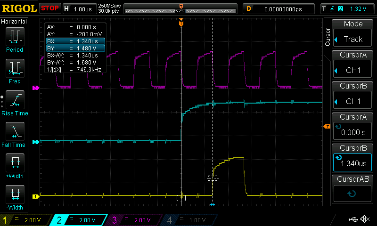Select the Fall Time measurement icon

pyautogui.click(x=15, y=131)
